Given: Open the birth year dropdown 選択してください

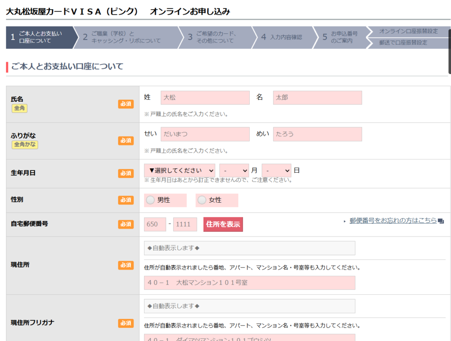Looking at the screenshot, I should point(180,170).
